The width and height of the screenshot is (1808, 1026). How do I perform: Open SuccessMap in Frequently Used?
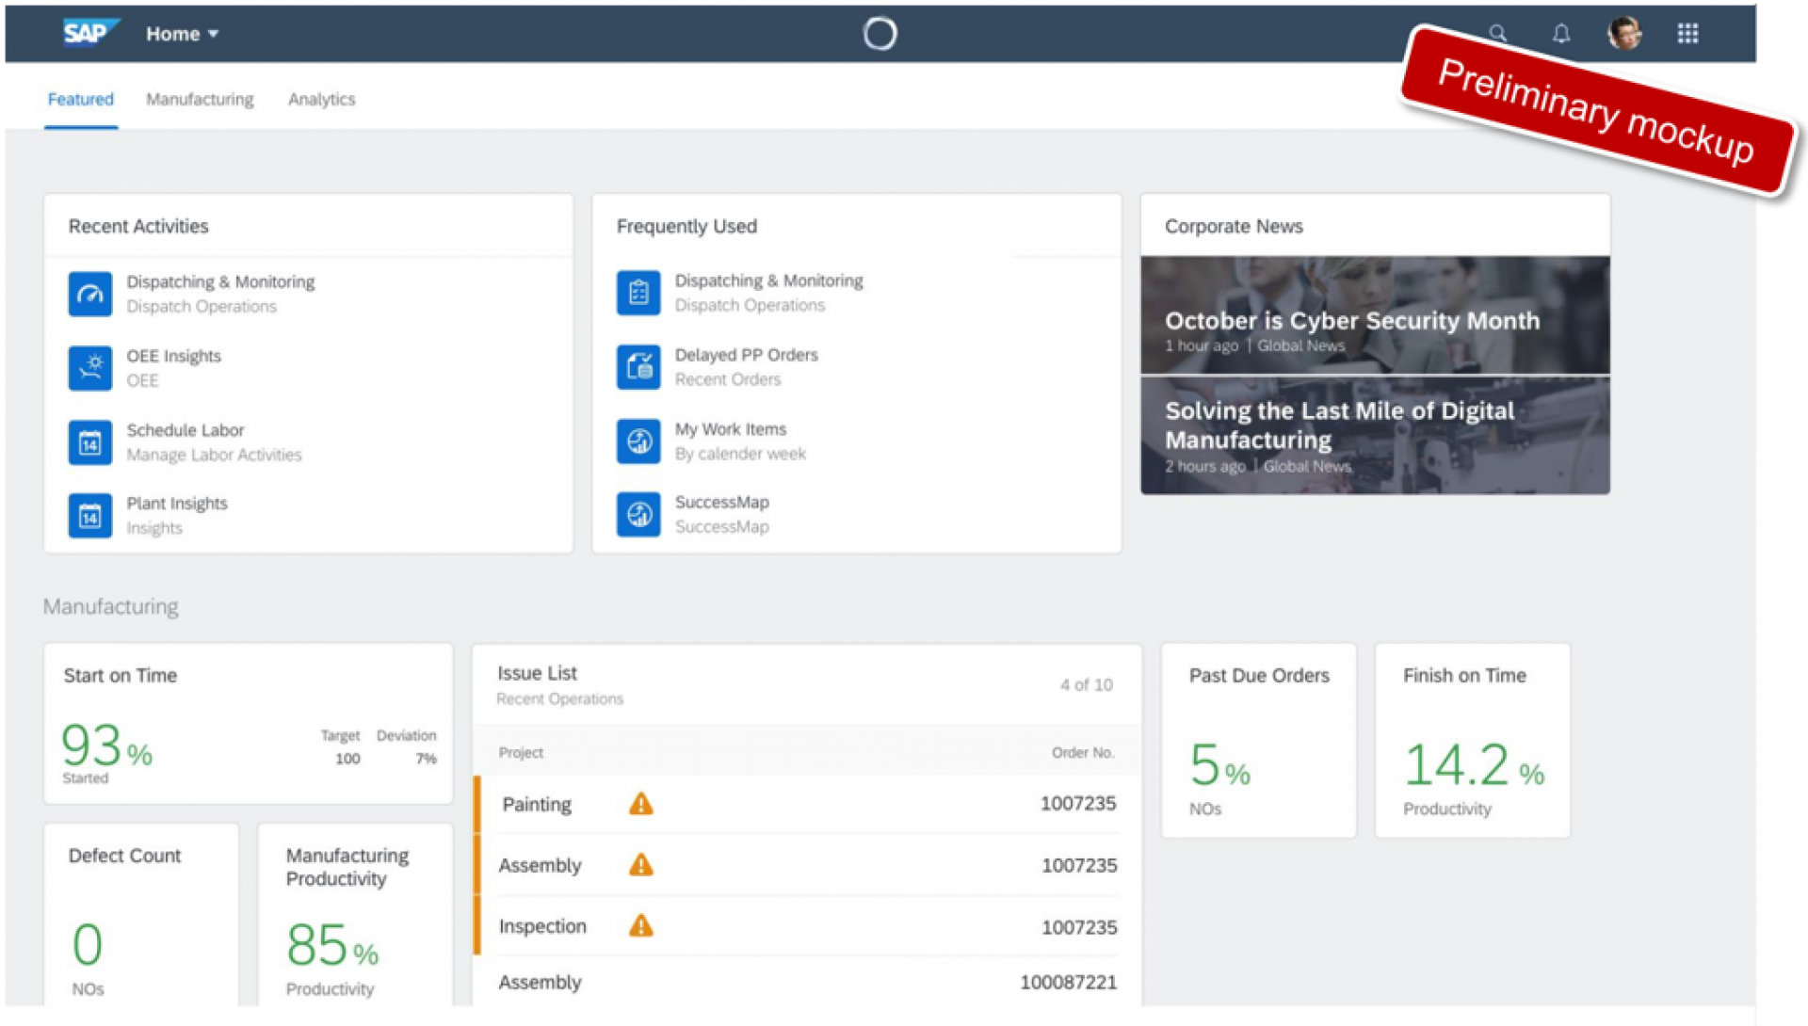721,503
